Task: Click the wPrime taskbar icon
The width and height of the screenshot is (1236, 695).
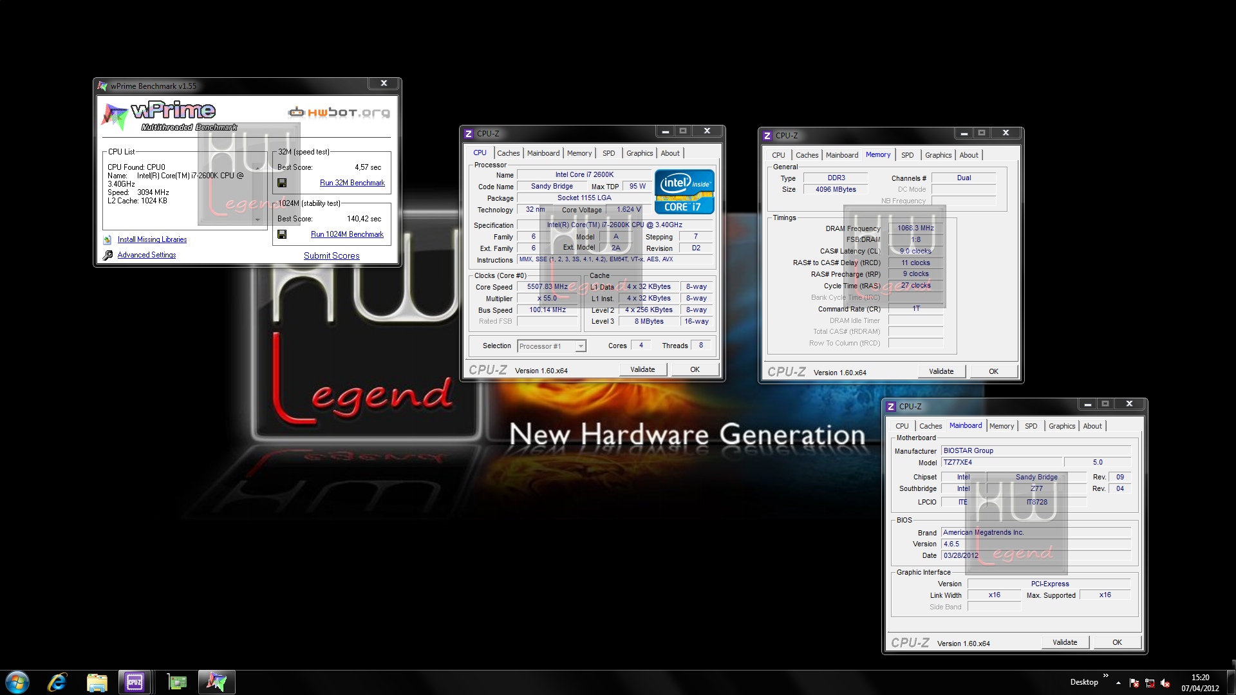Action: point(216,682)
